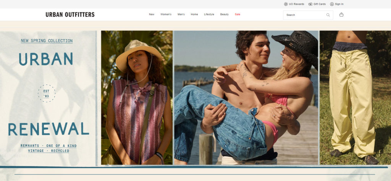Open the Women's menu
Viewport: 391px width, 181px height.
point(166,14)
